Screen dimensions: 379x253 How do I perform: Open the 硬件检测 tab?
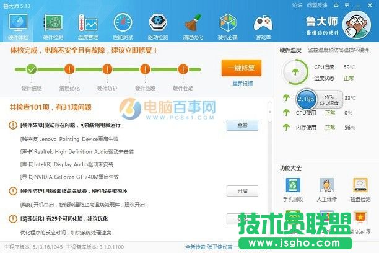[x=53, y=27]
